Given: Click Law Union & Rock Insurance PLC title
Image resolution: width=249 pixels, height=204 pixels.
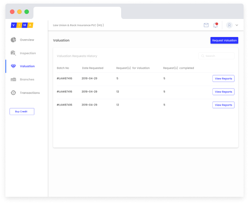Looking at the screenshot, I should pos(78,25).
